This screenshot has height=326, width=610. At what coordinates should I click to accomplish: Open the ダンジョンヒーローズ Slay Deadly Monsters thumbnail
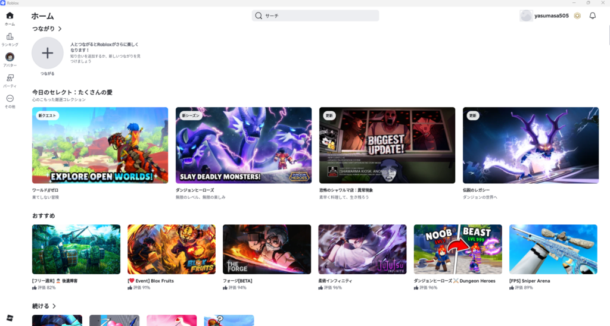[243, 145]
